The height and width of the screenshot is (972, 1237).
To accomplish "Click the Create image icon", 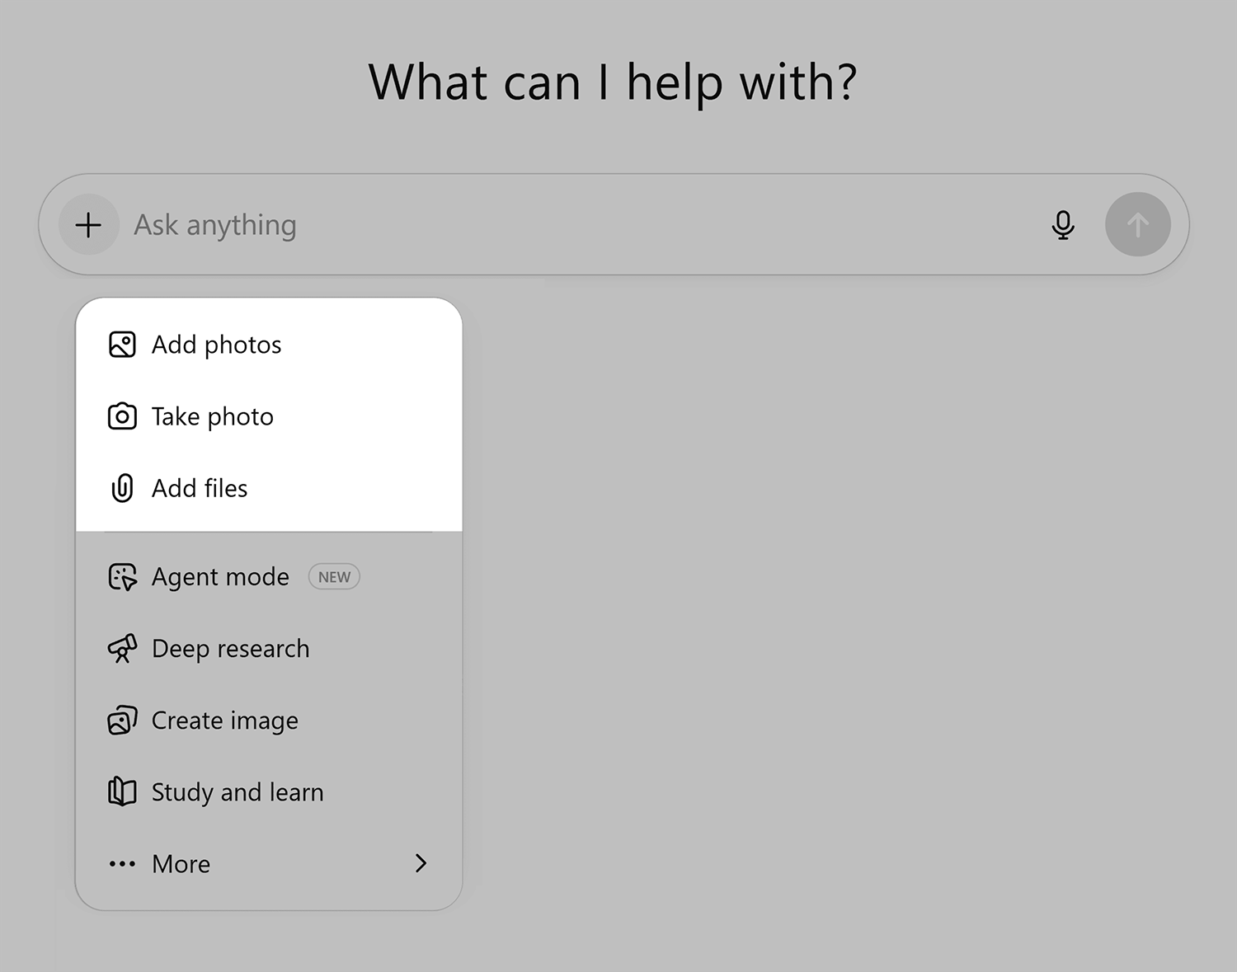I will tap(122, 721).
